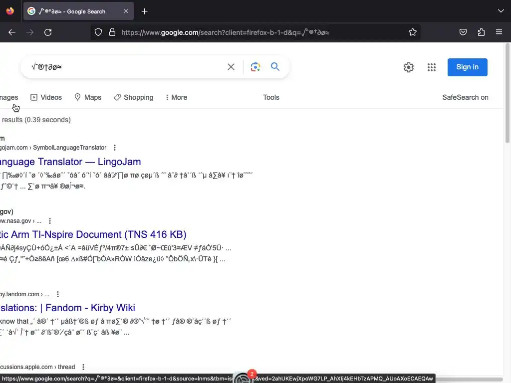Select the Google Search tab
Viewport: 511px width, 383px height.
point(78,11)
